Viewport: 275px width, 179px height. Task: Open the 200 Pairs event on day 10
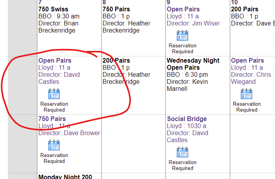[244, 9]
